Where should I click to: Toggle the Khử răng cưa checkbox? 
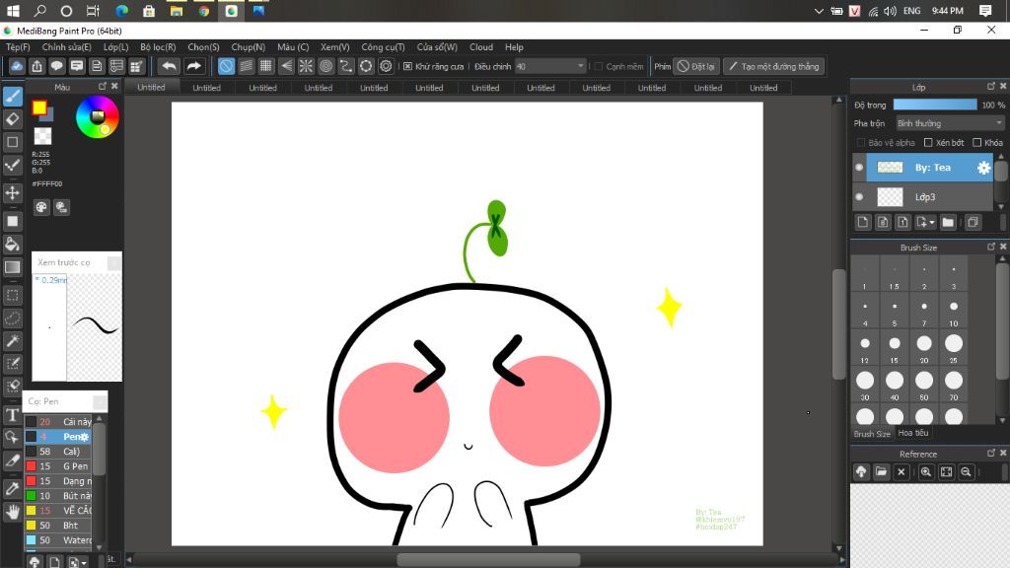(x=407, y=66)
